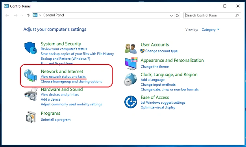This screenshot has width=246, height=147.
Task: Open the recent locations dropdown arrow
Action: pos(22,15)
